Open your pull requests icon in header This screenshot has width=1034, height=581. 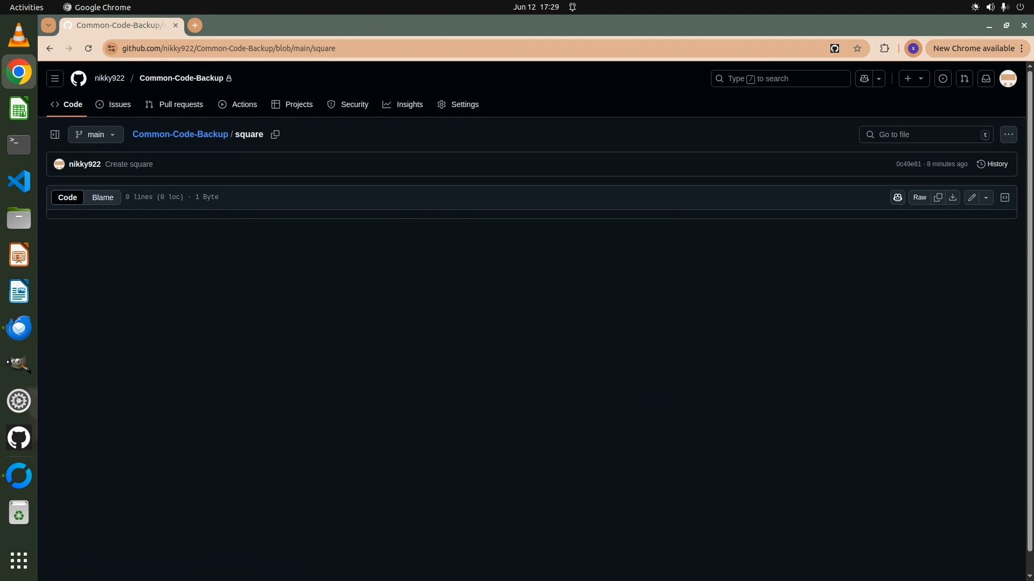965,79
